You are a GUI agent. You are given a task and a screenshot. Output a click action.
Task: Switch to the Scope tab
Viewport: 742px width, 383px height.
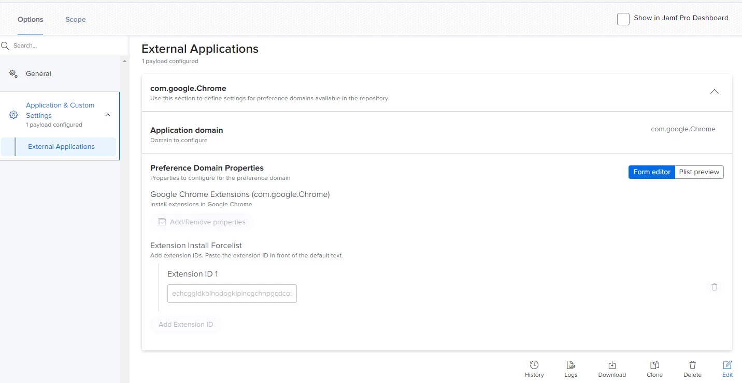point(76,20)
